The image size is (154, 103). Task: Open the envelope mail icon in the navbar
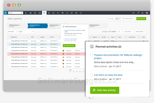53,13
